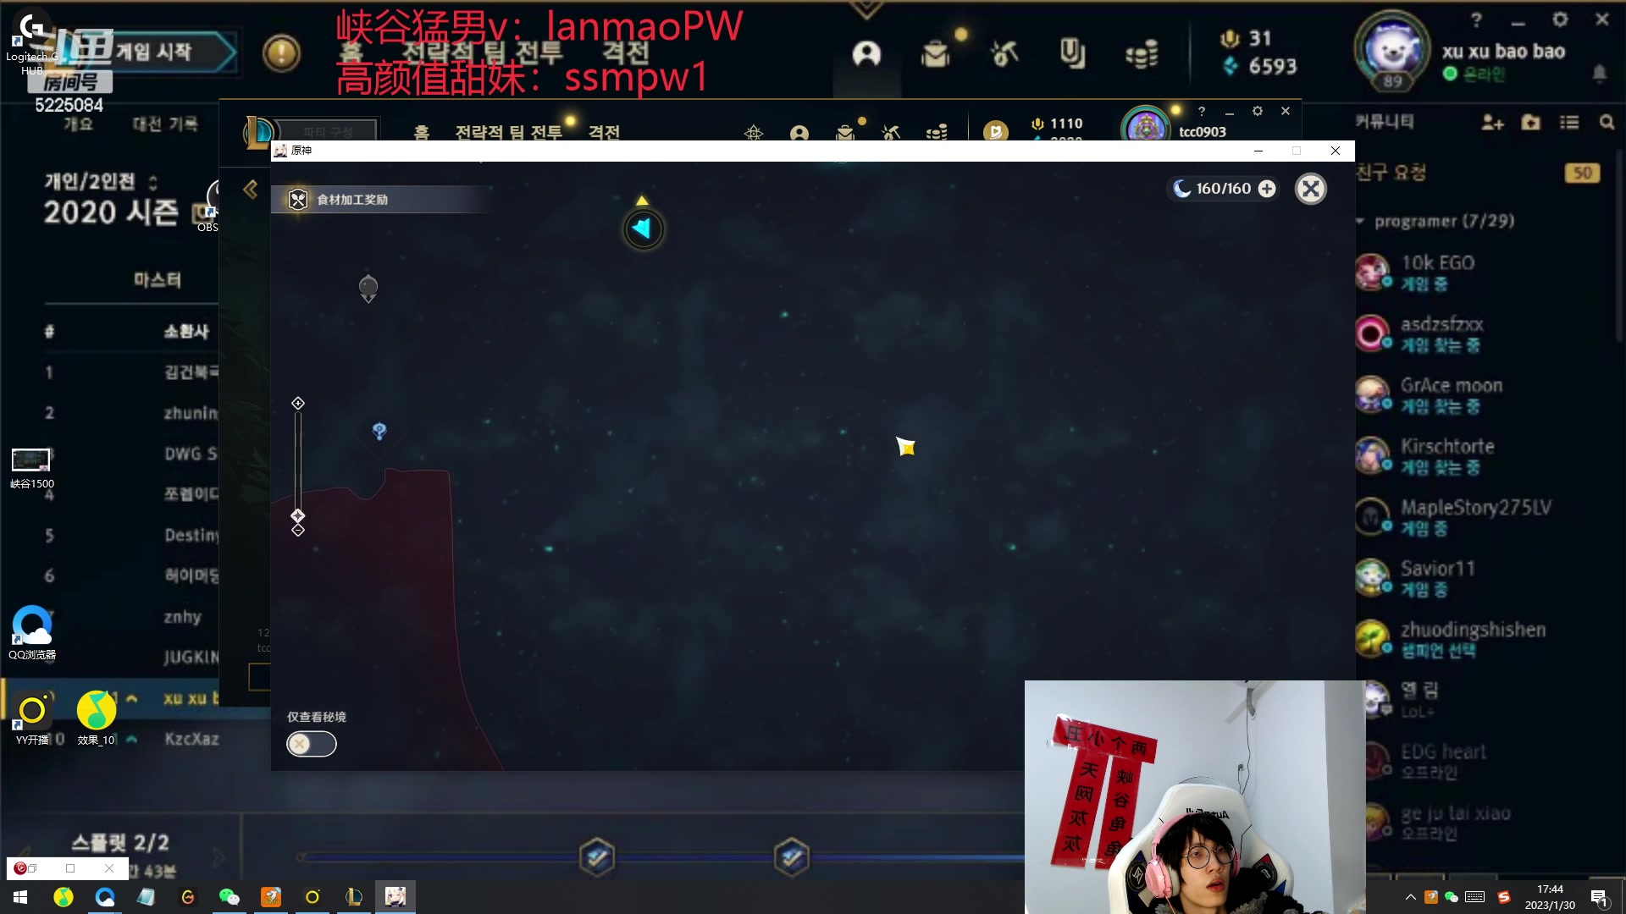Viewport: 1626px width, 914px height.
Task: Open the 食材加工奖励 quest entry
Action: pos(351,200)
